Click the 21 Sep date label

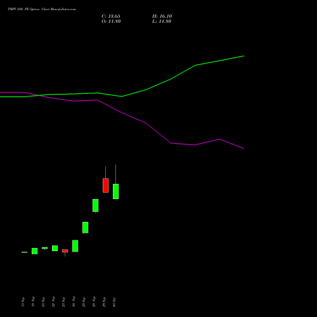tap(43, 302)
